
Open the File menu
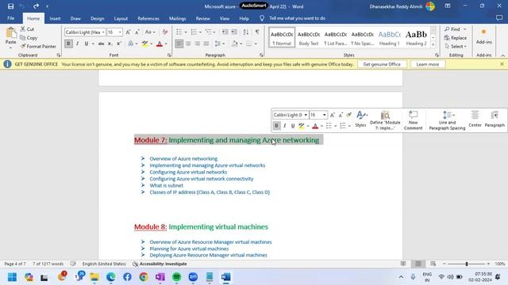tap(10, 18)
